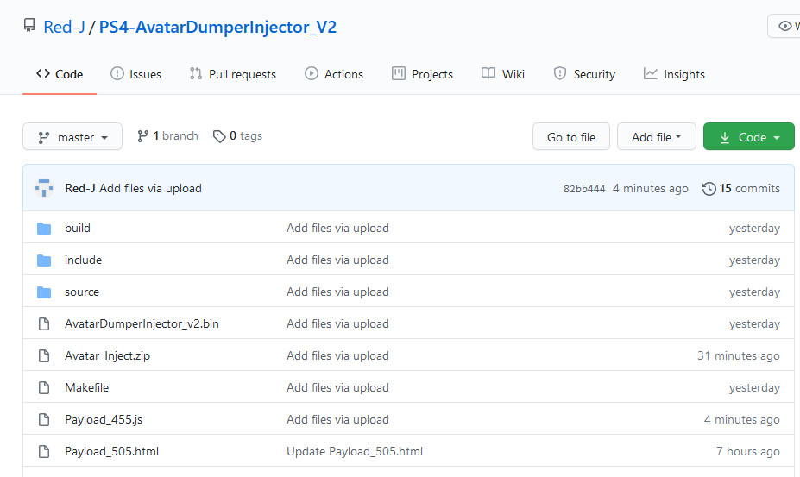Click the file icon for Avatar_Inject.zip

[44, 355]
